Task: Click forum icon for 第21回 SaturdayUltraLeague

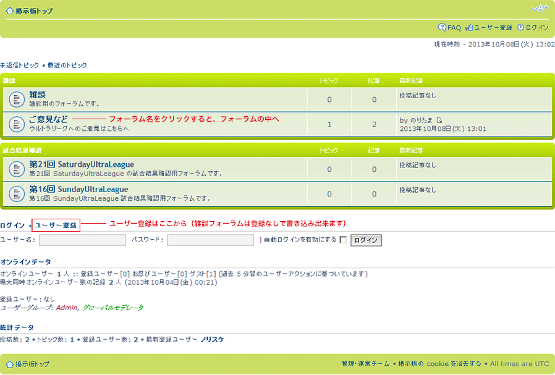Action: [16, 169]
